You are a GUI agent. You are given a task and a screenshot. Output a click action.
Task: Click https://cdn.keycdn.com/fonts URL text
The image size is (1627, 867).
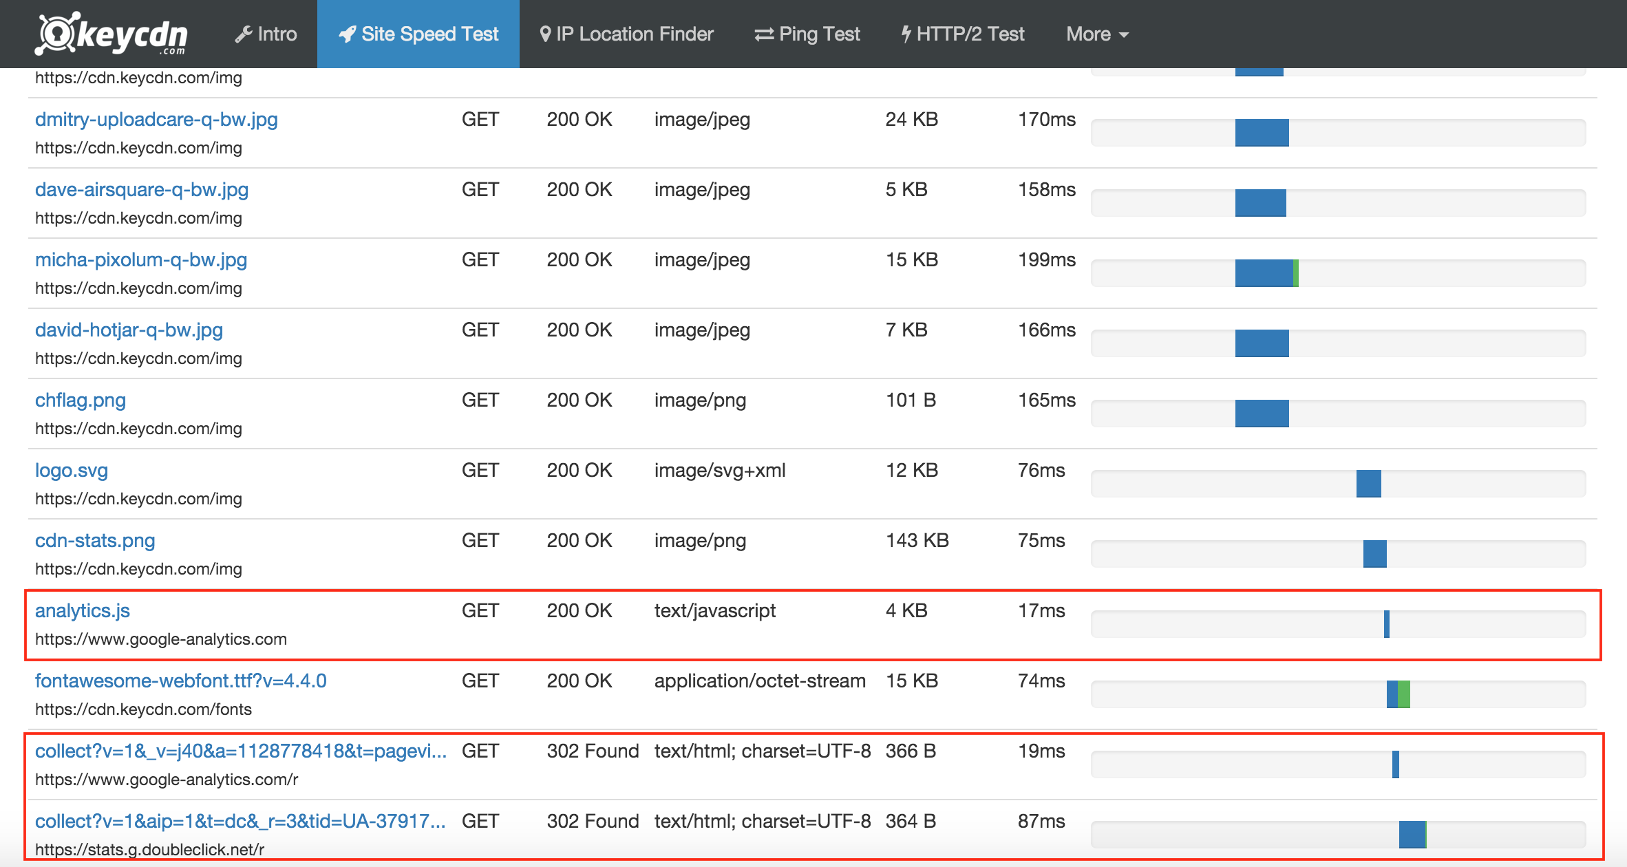(143, 709)
